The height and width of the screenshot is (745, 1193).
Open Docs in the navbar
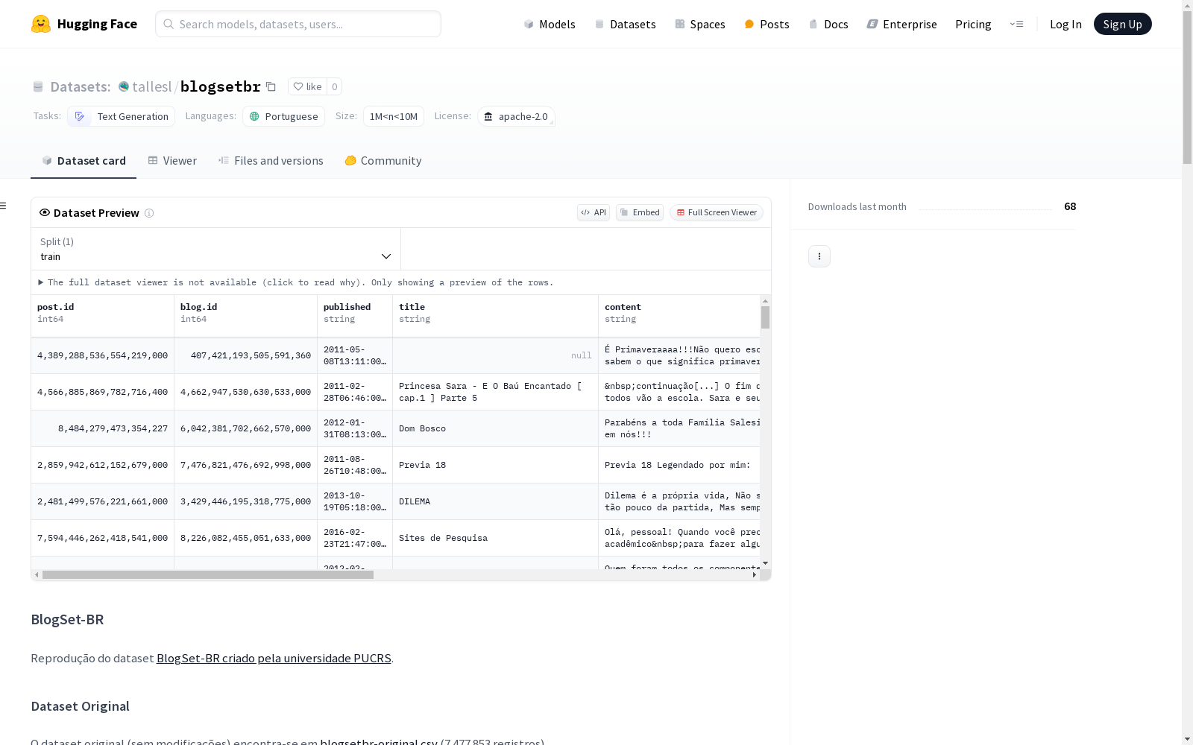[x=828, y=24]
